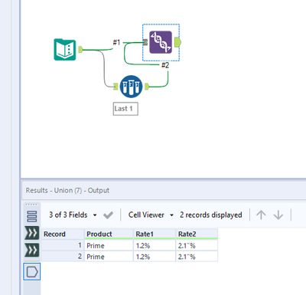Select the output anchor results button

[x=32, y=271]
